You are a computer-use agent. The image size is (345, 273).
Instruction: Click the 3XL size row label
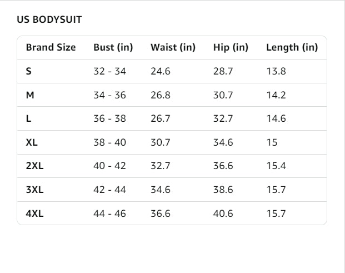click(34, 190)
